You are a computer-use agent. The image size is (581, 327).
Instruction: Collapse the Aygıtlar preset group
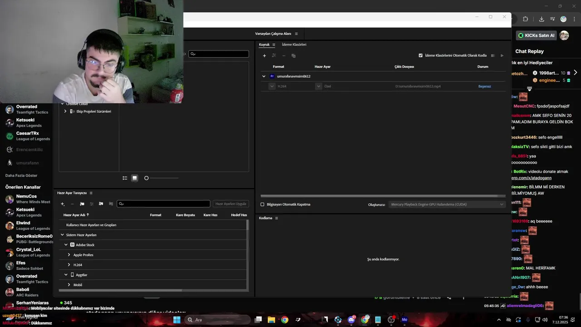point(66,275)
